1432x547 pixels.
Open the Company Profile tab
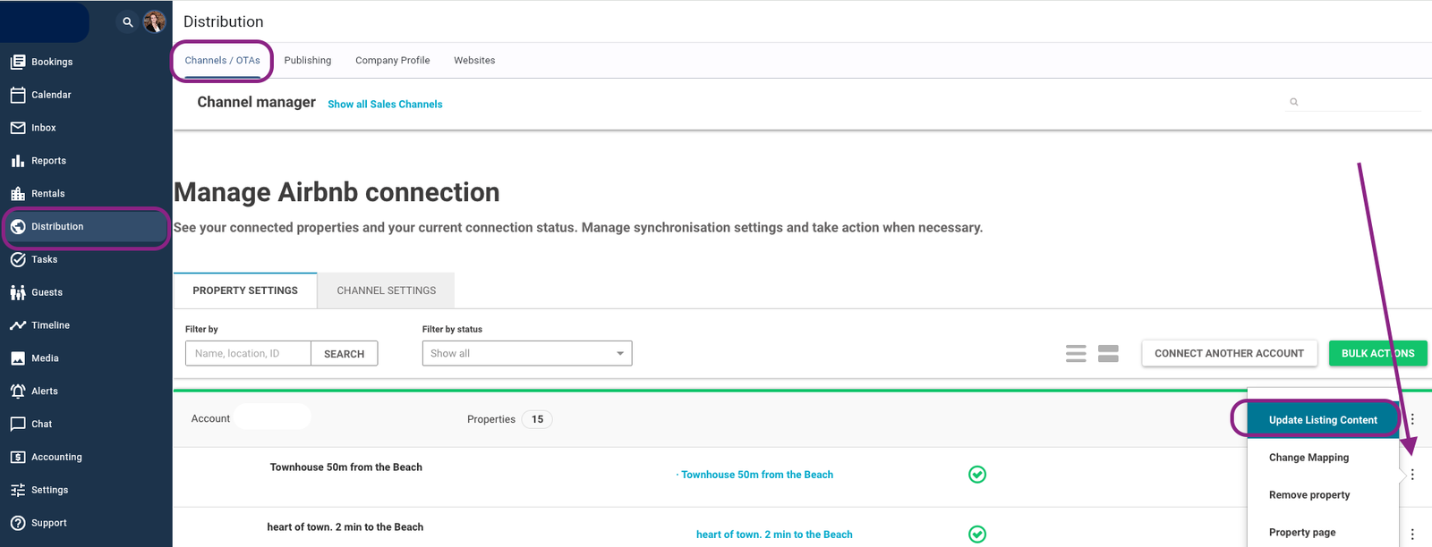pos(392,61)
